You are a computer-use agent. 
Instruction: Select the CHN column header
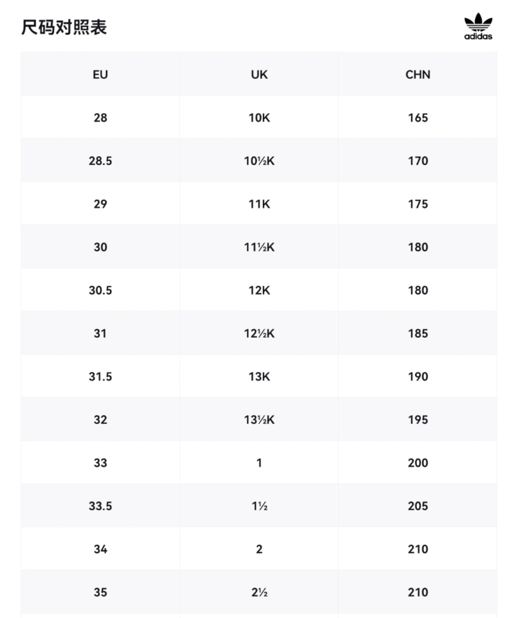point(418,74)
